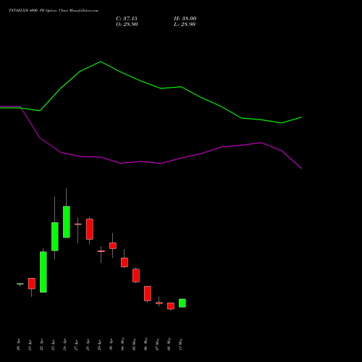This screenshot has height=362, width=362.
Task: Select the red candle above 04 May
Action: pos(125,262)
